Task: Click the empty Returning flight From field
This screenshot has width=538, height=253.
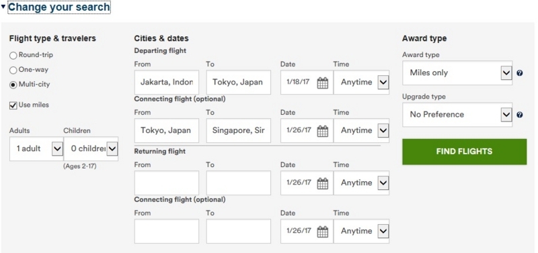Action: coord(166,183)
